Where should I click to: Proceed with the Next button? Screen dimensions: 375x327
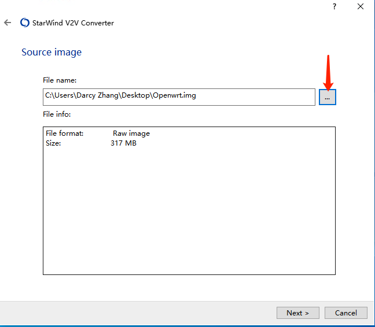click(x=298, y=313)
